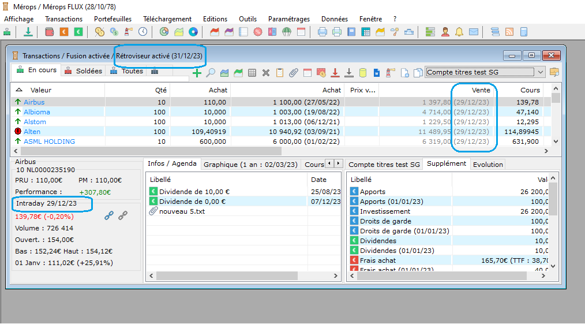Click the paperclip attachment icon in toolbar
The height and width of the screenshot is (324, 585).
pyautogui.click(x=294, y=73)
